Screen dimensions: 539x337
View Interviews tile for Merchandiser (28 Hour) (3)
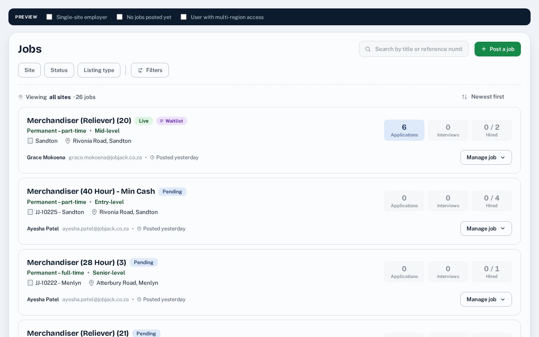point(448,272)
